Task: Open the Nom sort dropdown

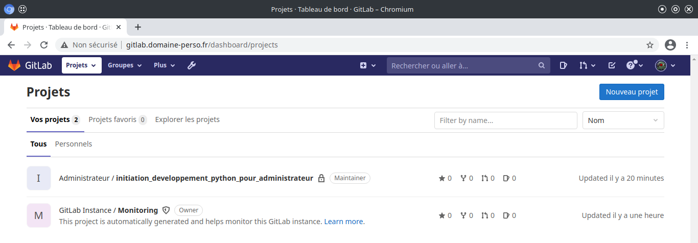Action: [x=623, y=120]
